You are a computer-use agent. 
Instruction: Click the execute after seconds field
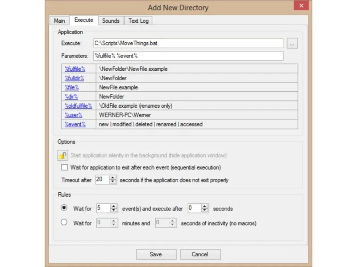[195, 208]
